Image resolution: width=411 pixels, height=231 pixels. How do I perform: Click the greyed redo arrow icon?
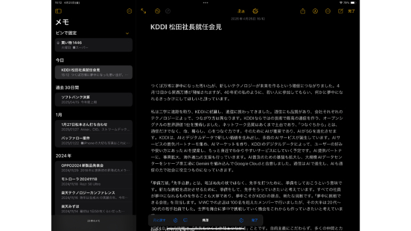click(x=168, y=11)
